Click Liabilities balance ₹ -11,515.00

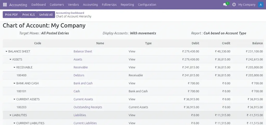pos(255,115)
